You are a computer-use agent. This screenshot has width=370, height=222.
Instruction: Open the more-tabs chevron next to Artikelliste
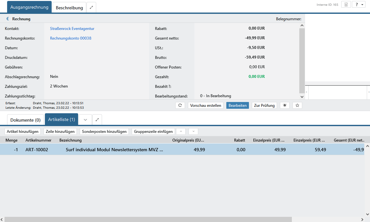85,120
